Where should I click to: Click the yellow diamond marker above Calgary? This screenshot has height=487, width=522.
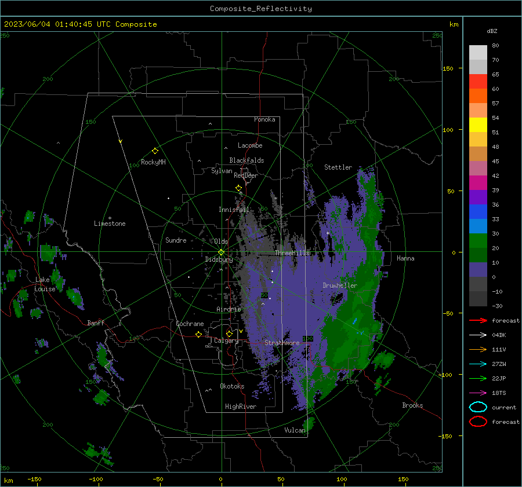229,334
